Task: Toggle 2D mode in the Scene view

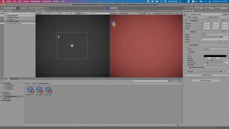Action: pos(52,14)
